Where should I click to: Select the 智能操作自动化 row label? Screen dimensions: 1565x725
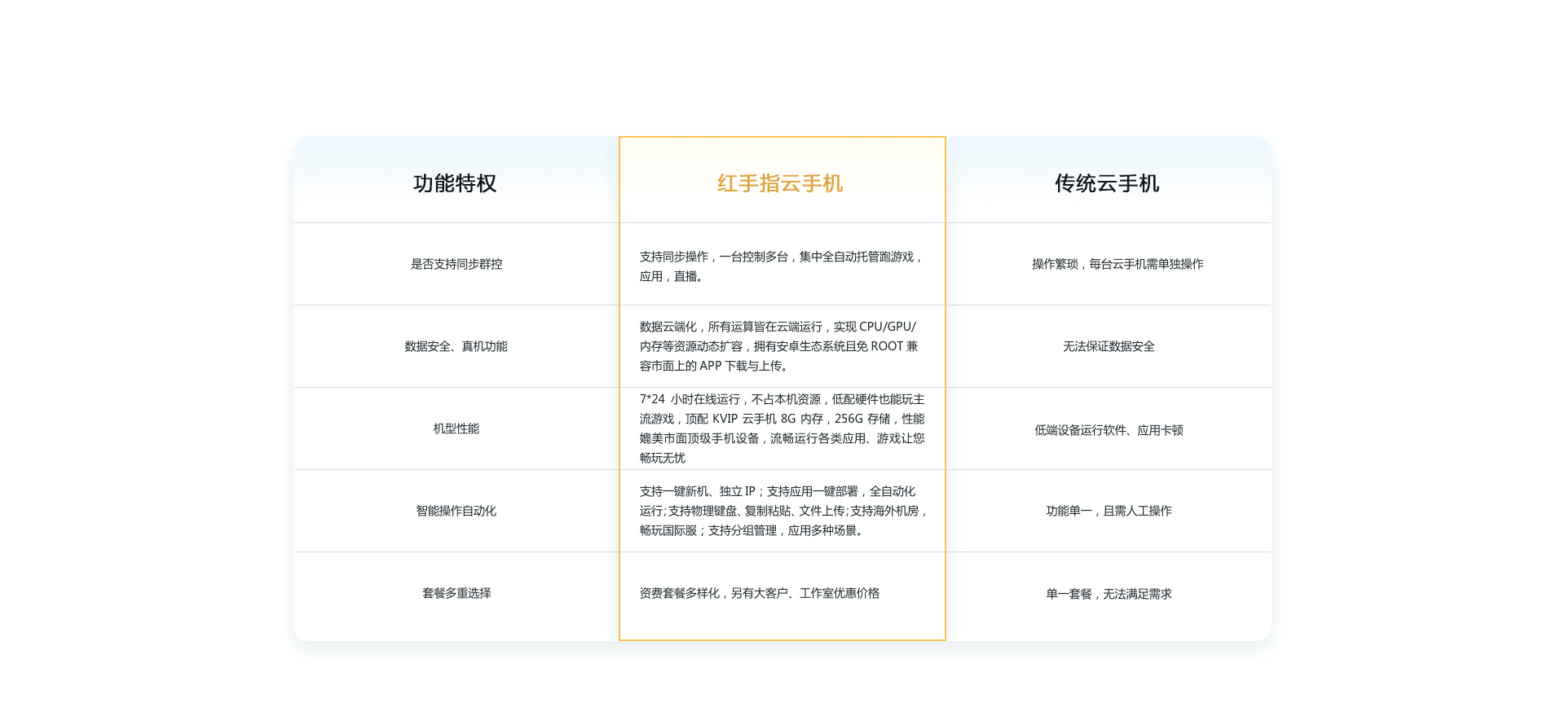[x=456, y=511]
